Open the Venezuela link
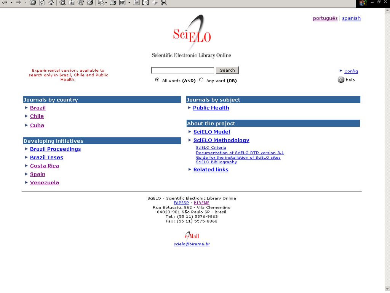Image resolution: width=390 pixels, height=293 pixels. click(x=45, y=183)
